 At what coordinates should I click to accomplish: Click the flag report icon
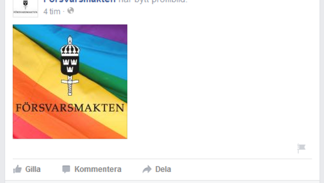tap(301, 148)
